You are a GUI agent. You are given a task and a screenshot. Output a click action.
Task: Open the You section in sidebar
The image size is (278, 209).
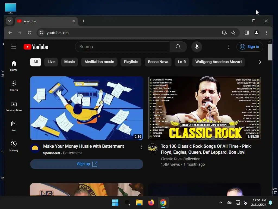tap(14, 126)
